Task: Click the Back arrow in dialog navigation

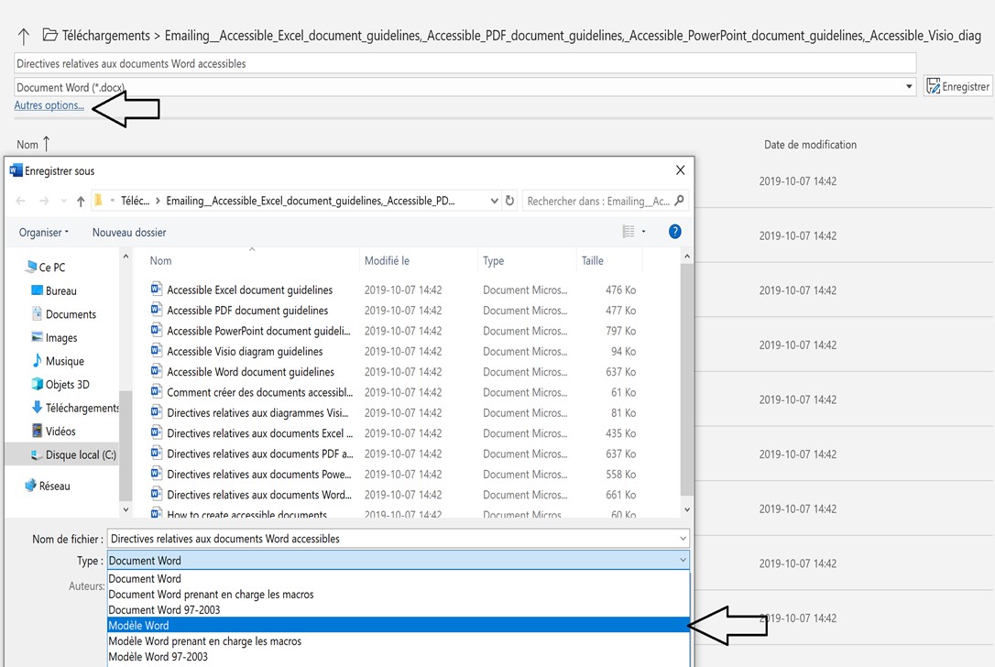Action: (21, 201)
